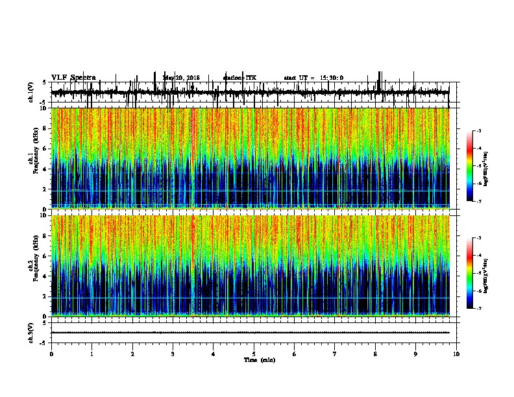The width and height of the screenshot is (514, 397).
Task: Select the "ch.3(V)" axis label
Action: (31, 333)
